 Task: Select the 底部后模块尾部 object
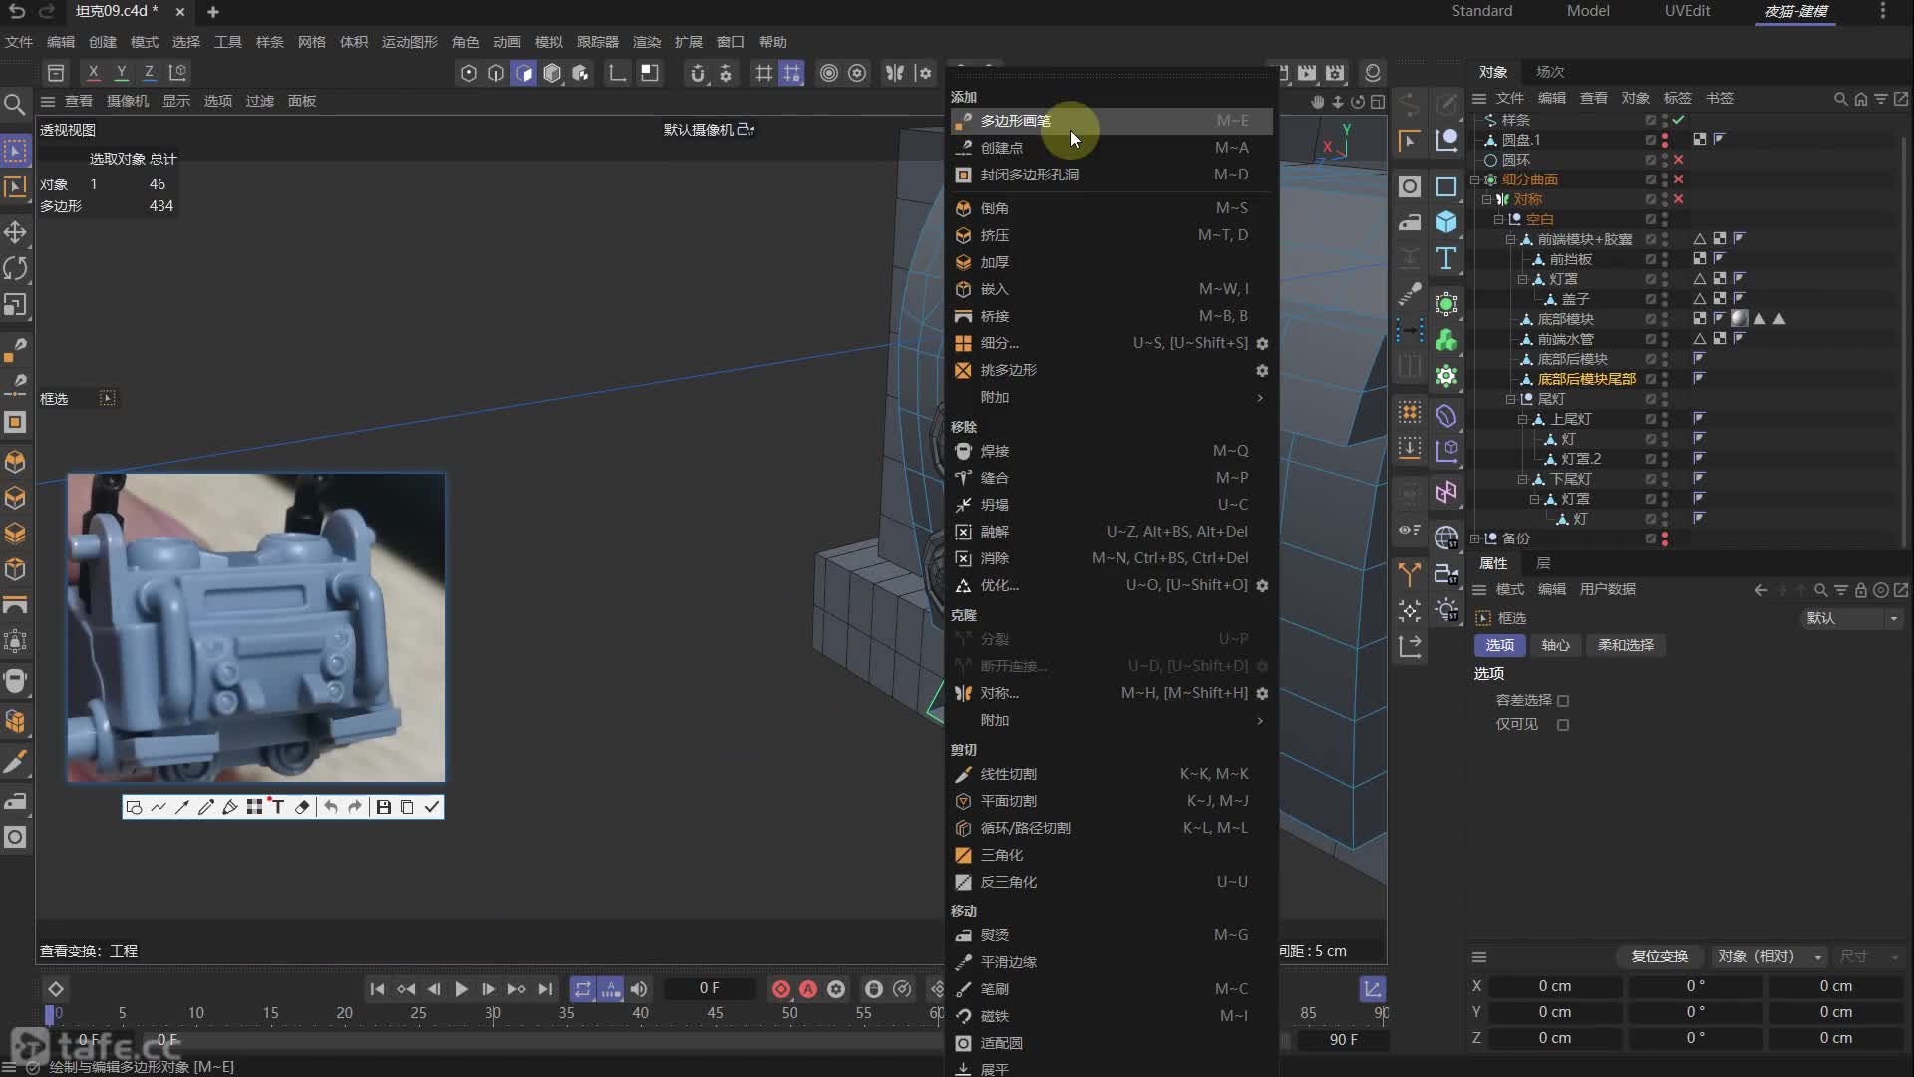(1586, 379)
